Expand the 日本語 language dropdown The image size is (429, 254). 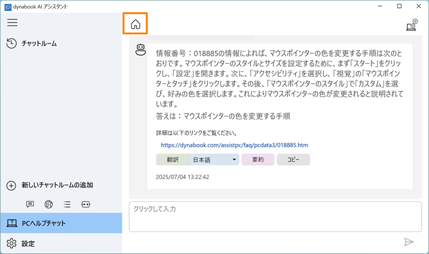214,160
